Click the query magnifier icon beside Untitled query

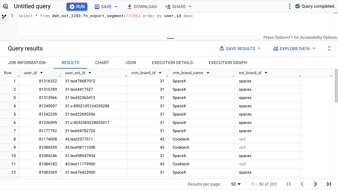[6, 7]
